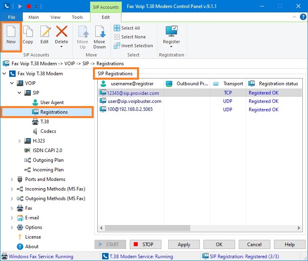Open the Register dropdown arrow
This screenshot has width=308, height=261.
pos(171,47)
